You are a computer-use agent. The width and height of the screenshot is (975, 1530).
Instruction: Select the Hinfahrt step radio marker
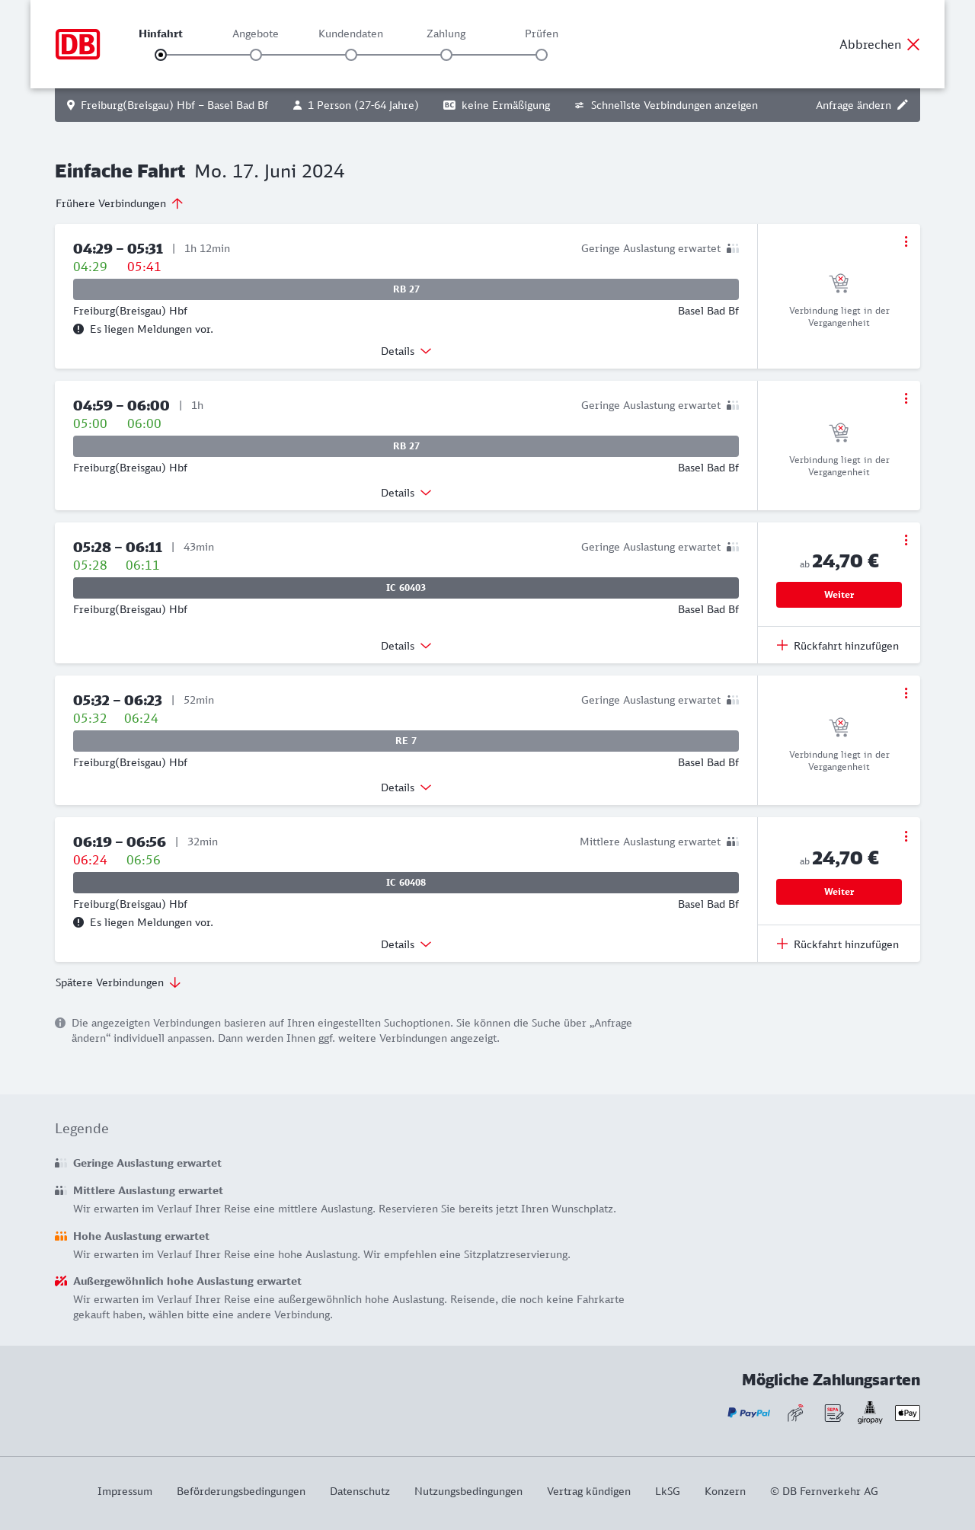[x=161, y=55]
